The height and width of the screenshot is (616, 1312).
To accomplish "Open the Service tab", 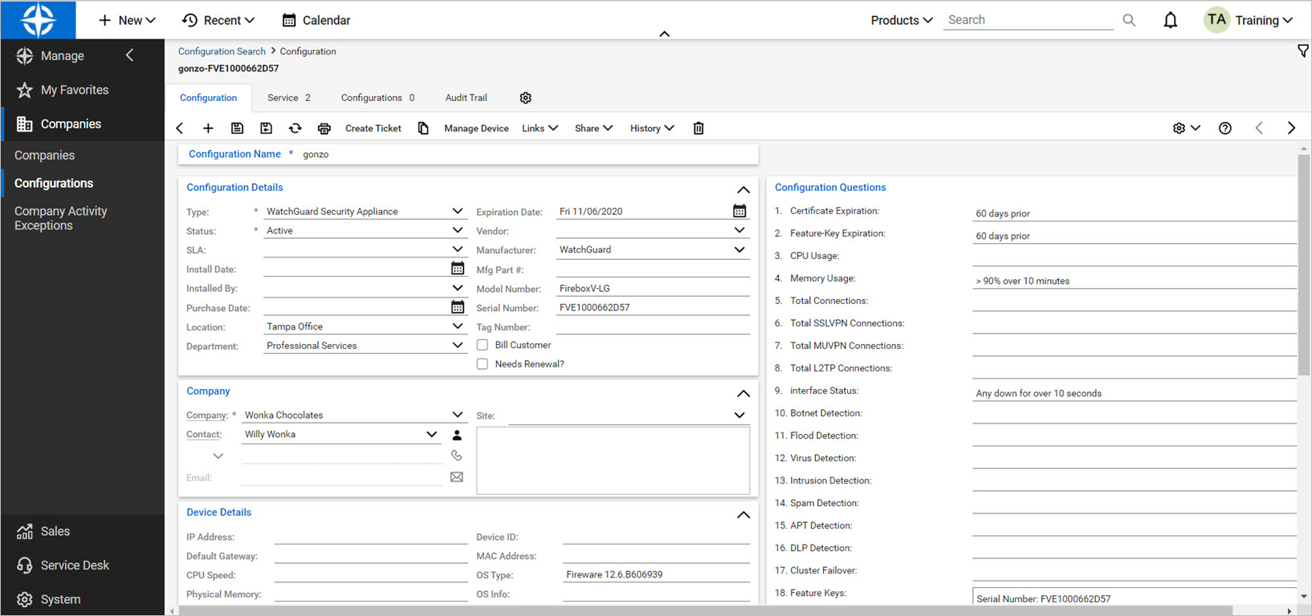I will coord(288,98).
